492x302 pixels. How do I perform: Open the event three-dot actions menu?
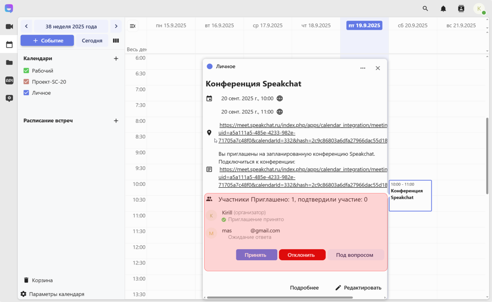coord(363,68)
